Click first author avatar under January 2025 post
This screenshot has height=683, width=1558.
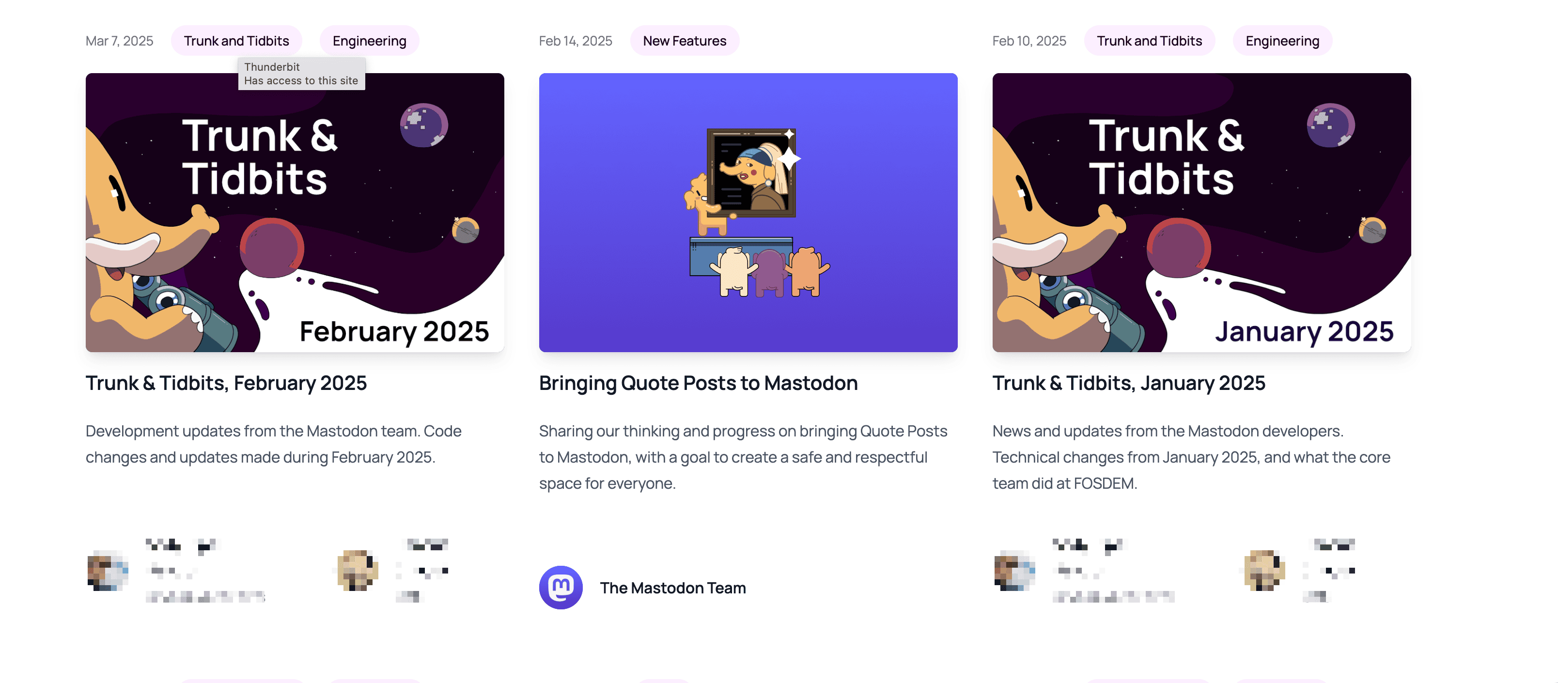pyautogui.click(x=1014, y=571)
